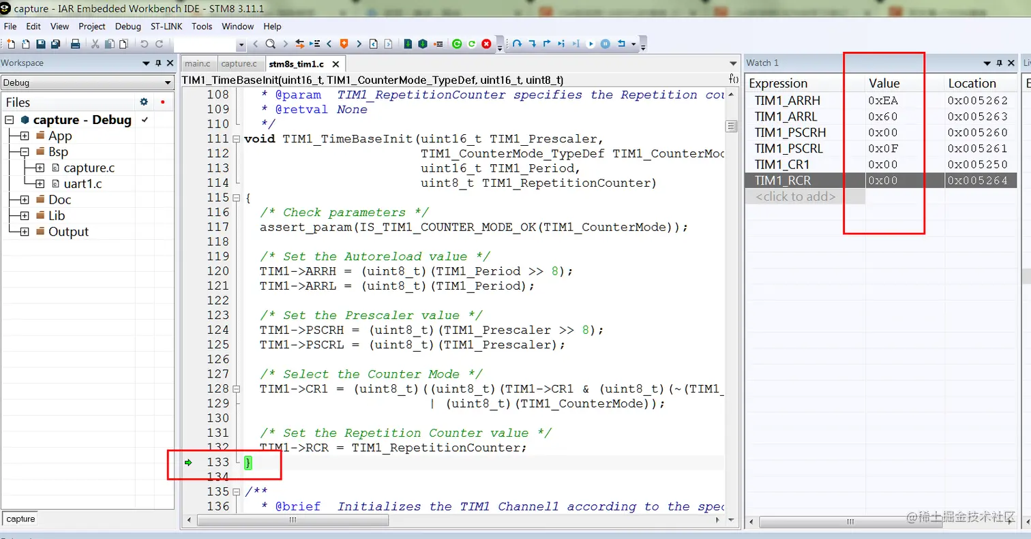Open the workspace settings gear icon

(144, 102)
